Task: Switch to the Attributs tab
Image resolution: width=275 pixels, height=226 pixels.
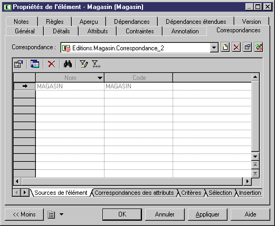Action: 98,31
